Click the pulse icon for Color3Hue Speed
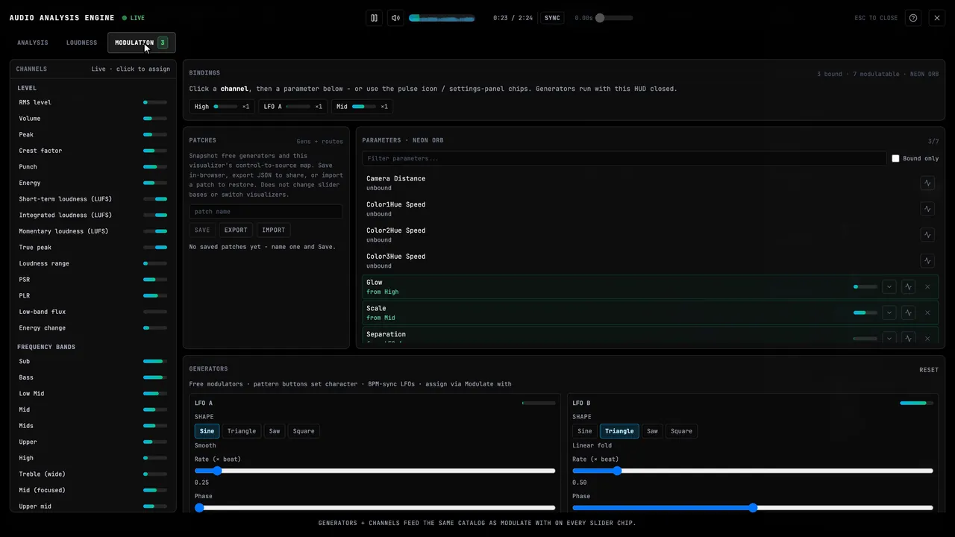Image resolution: width=955 pixels, height=537 pixels. (927, 261)
